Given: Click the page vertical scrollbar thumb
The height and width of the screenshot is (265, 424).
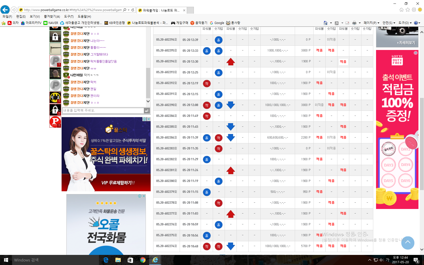Looking at the screenshot, I should pos(422,144).
